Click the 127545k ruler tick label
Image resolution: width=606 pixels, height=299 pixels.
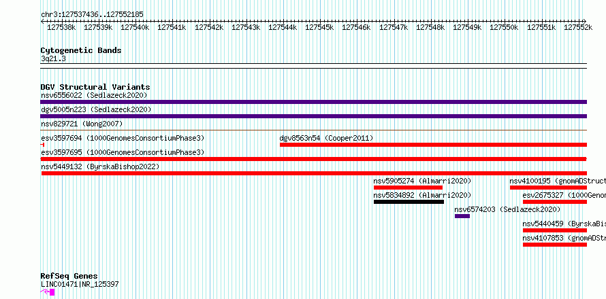319,27
